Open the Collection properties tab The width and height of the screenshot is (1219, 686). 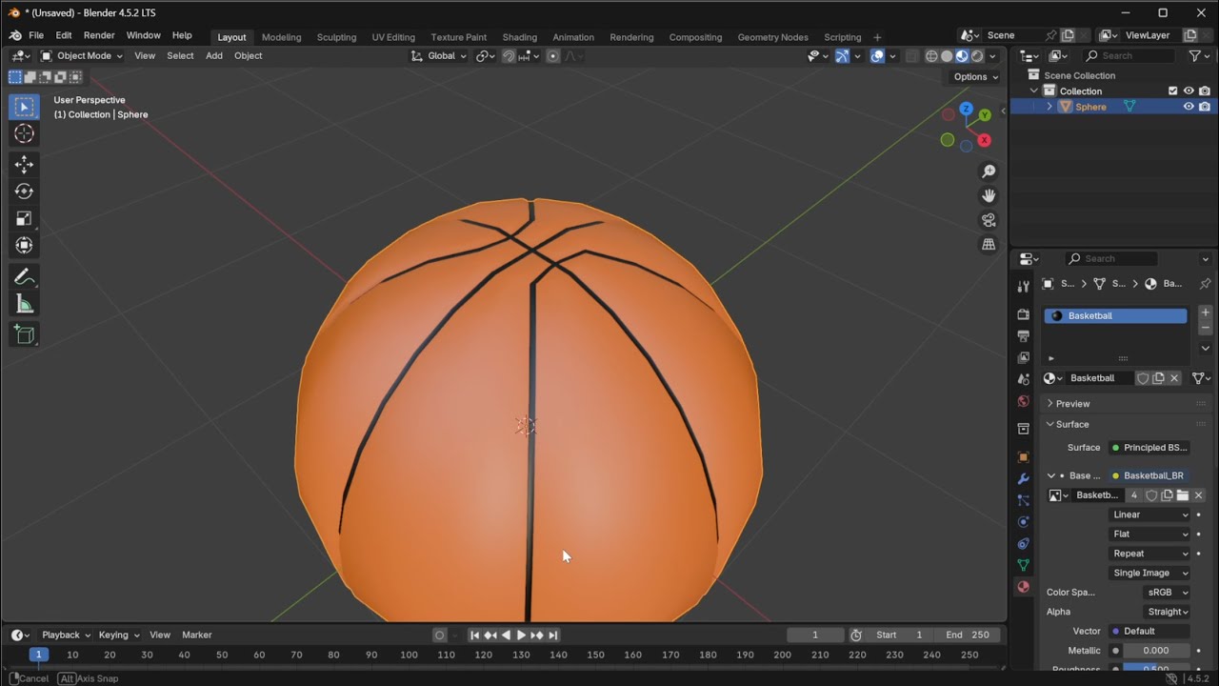(x=1024, y=429)
